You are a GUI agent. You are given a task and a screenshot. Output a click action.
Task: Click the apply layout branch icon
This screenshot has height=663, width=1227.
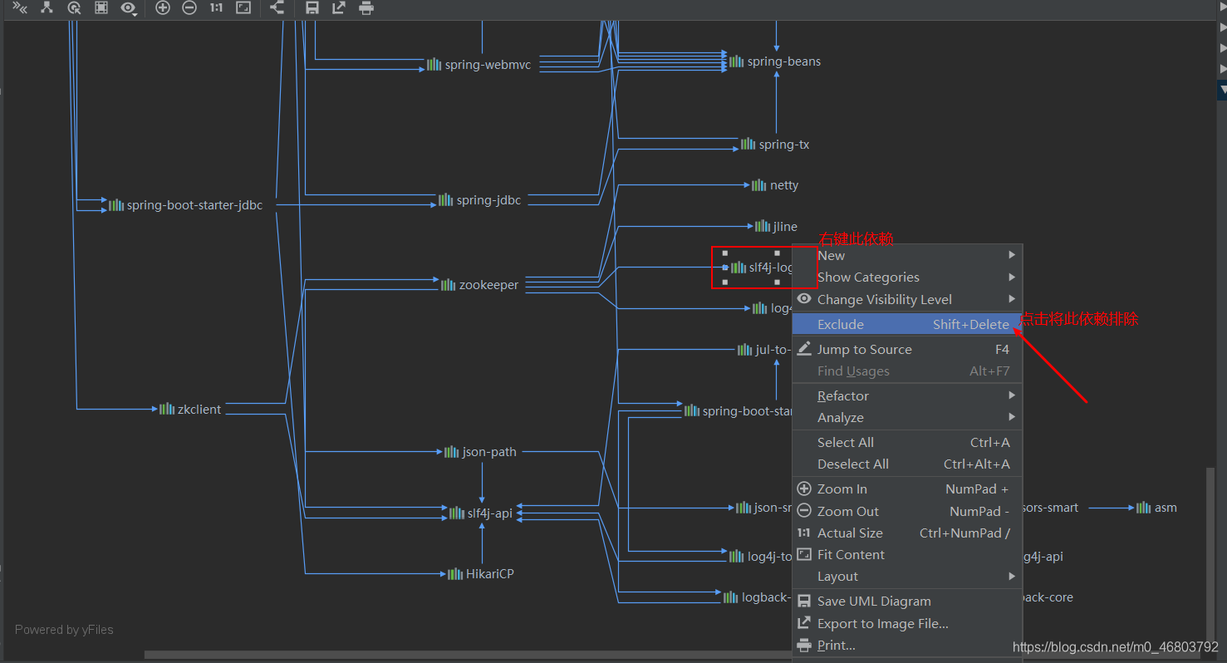point(277,8)
